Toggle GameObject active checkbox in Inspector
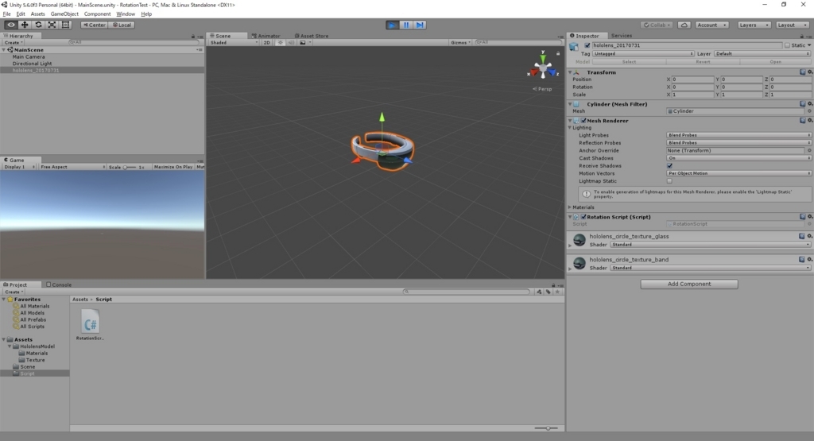Screen dimensions: 814x441 [587, 45]
